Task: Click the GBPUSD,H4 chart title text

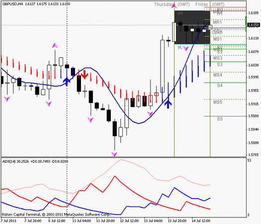Action: tap(13, 3)
